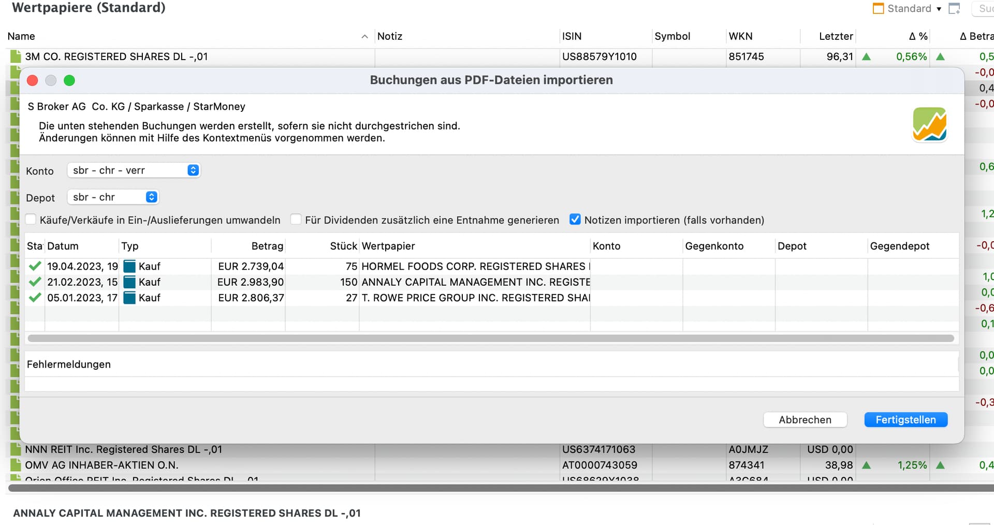Click green up arrow beside 0,56% for 3M
994x525 pixels.
click(x=867, y=57)
